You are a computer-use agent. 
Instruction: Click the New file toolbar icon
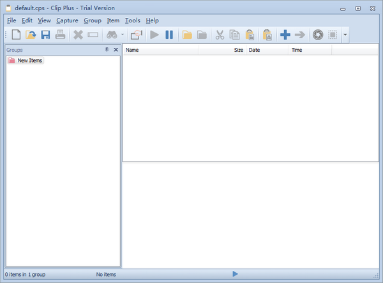(17, 35)
